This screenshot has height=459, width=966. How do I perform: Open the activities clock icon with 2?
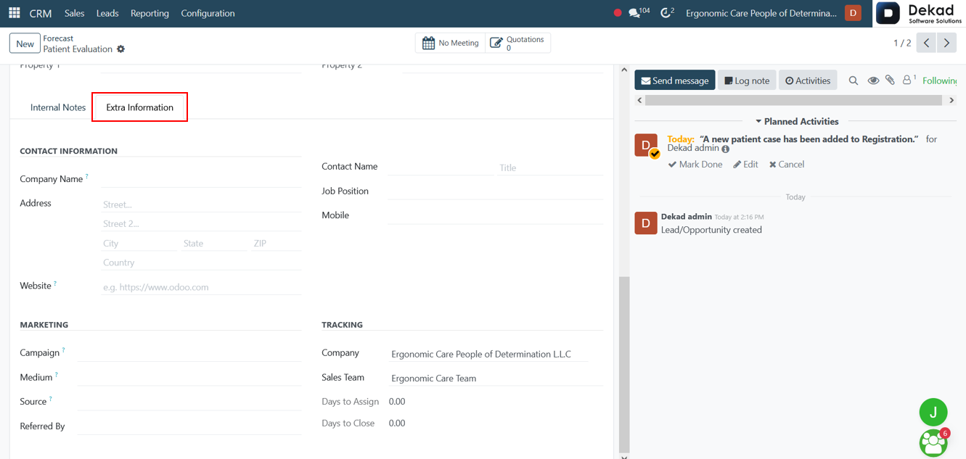667,13
